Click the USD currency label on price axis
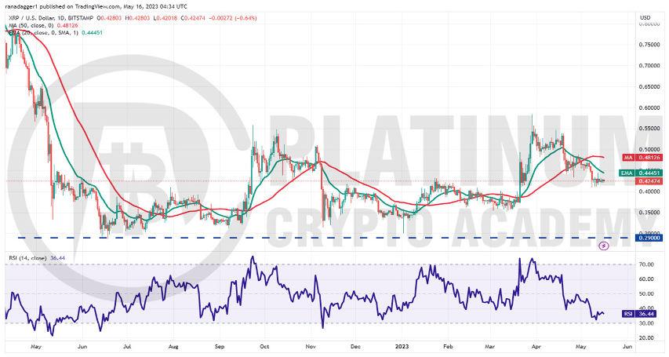Screen dimensions: 669x357 pos(645,17)
